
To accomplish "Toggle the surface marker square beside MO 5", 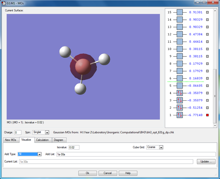I will pos(207,85).
